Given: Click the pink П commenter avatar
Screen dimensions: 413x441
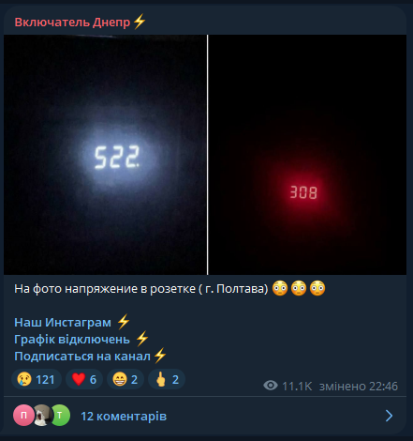Looking at the screenshot, I should click(23, 416).
